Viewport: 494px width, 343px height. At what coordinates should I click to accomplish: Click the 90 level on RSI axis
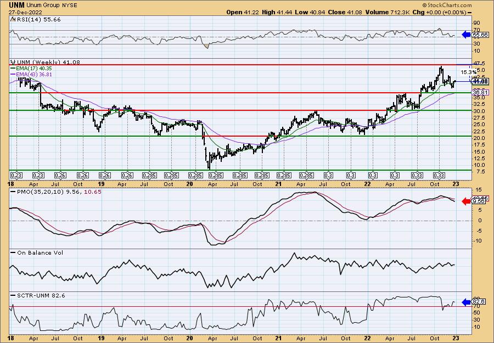476,23
